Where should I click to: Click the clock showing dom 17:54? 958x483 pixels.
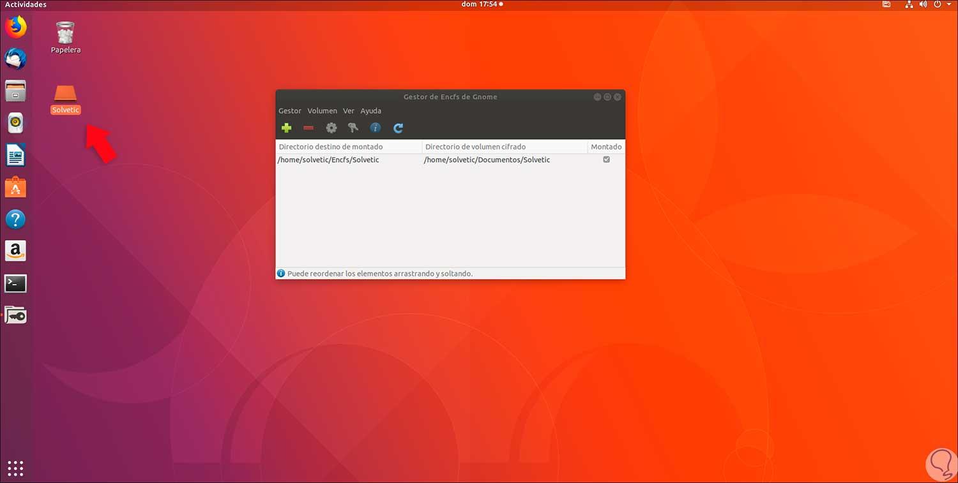482,4
